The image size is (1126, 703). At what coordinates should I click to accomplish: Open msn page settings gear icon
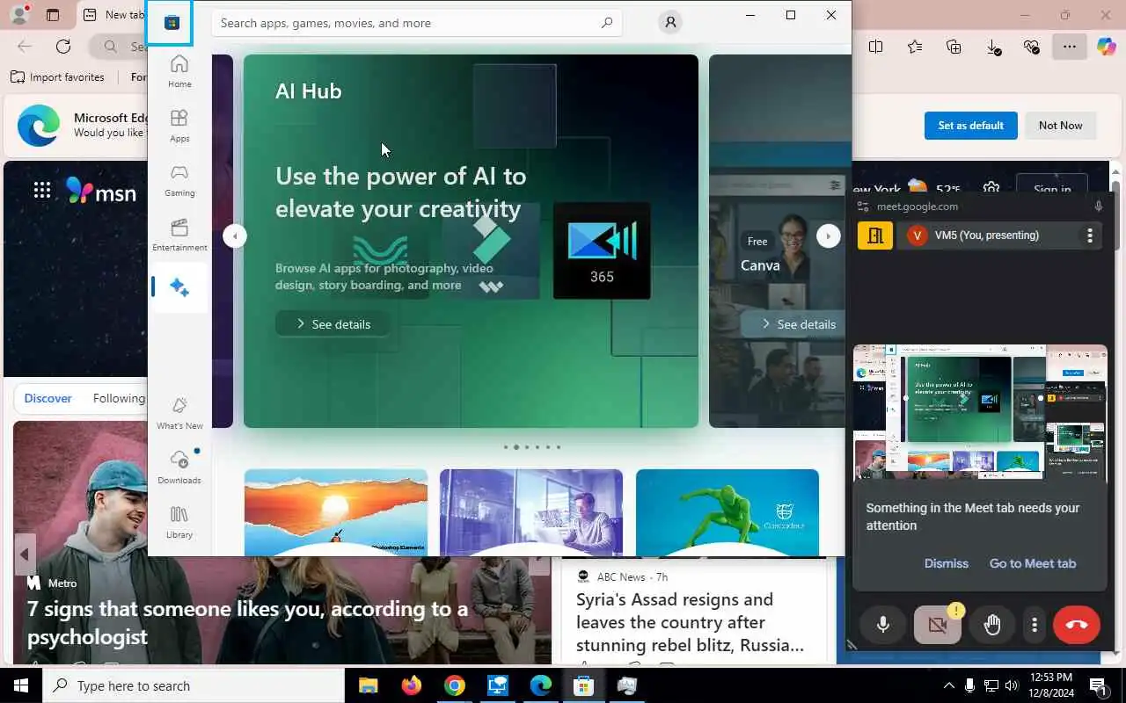coord(991,189)
